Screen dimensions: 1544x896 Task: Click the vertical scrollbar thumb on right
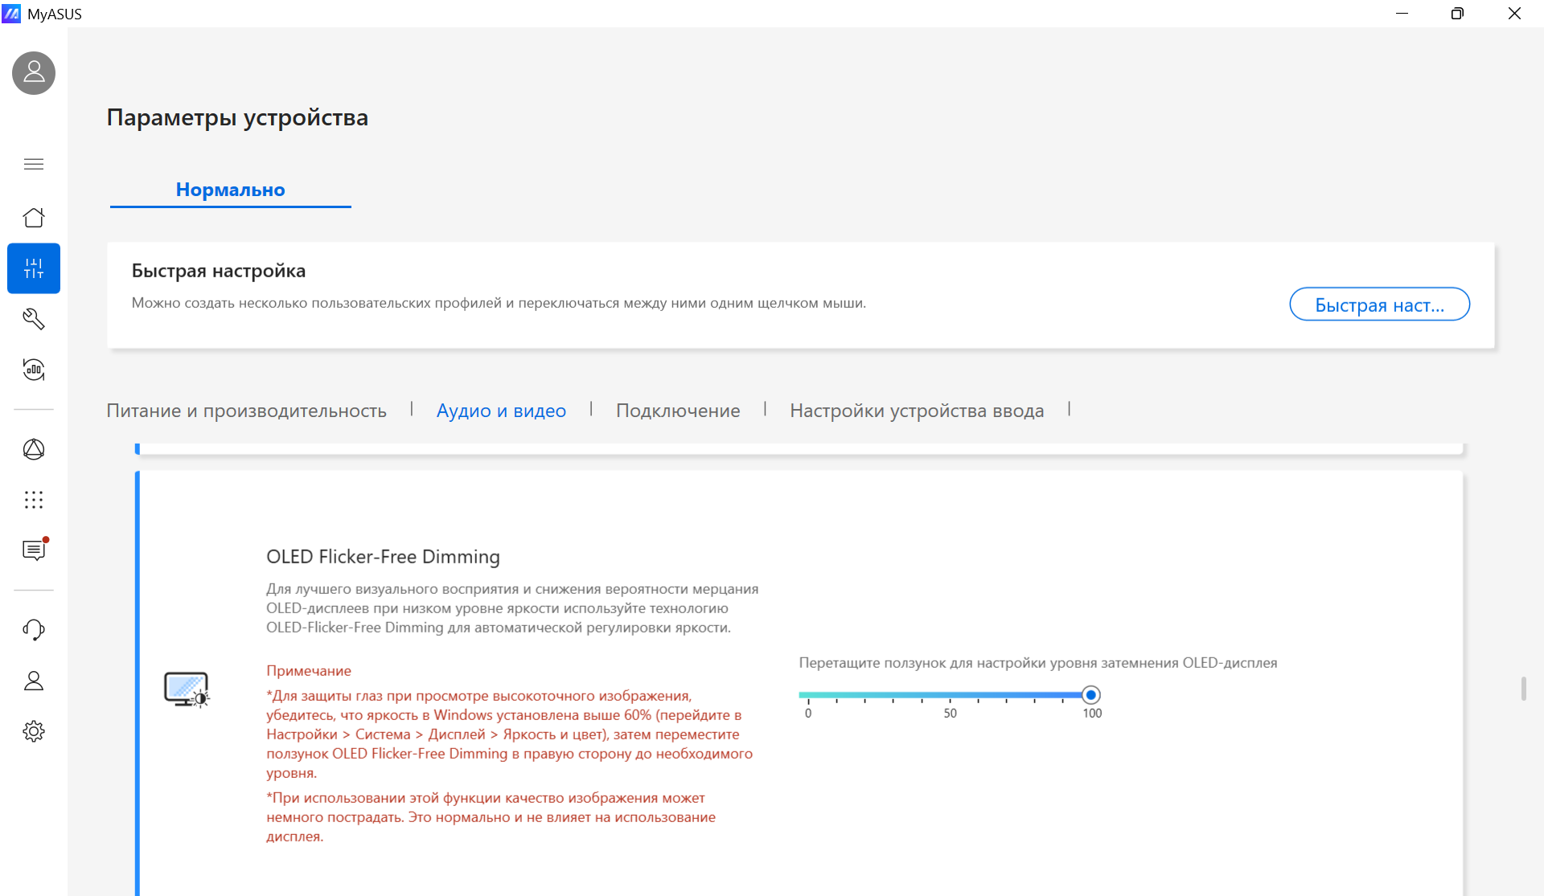[x=1523, y=689]
